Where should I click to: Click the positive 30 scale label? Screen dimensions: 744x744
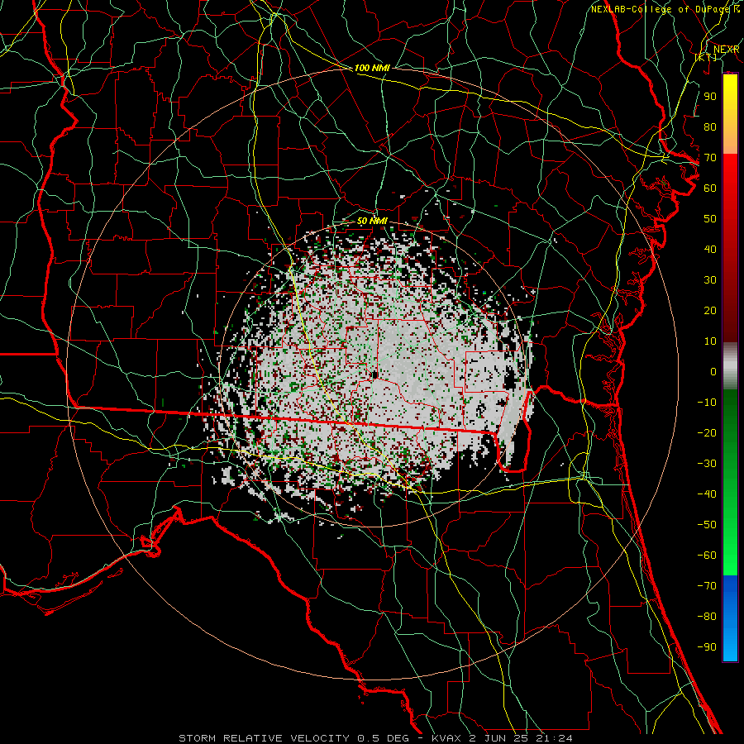point(710,280)
